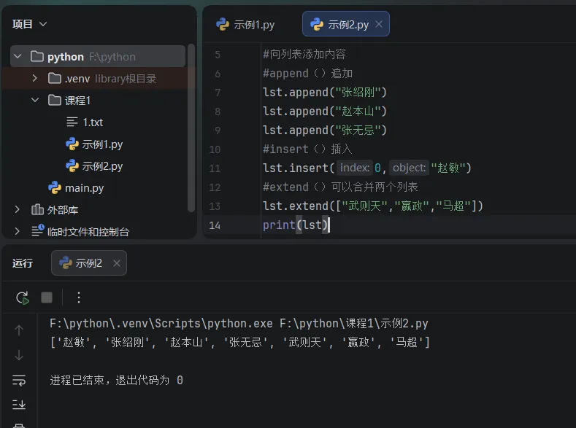
Task: Toggle scroll to end of console output
Action: point(19,404)
